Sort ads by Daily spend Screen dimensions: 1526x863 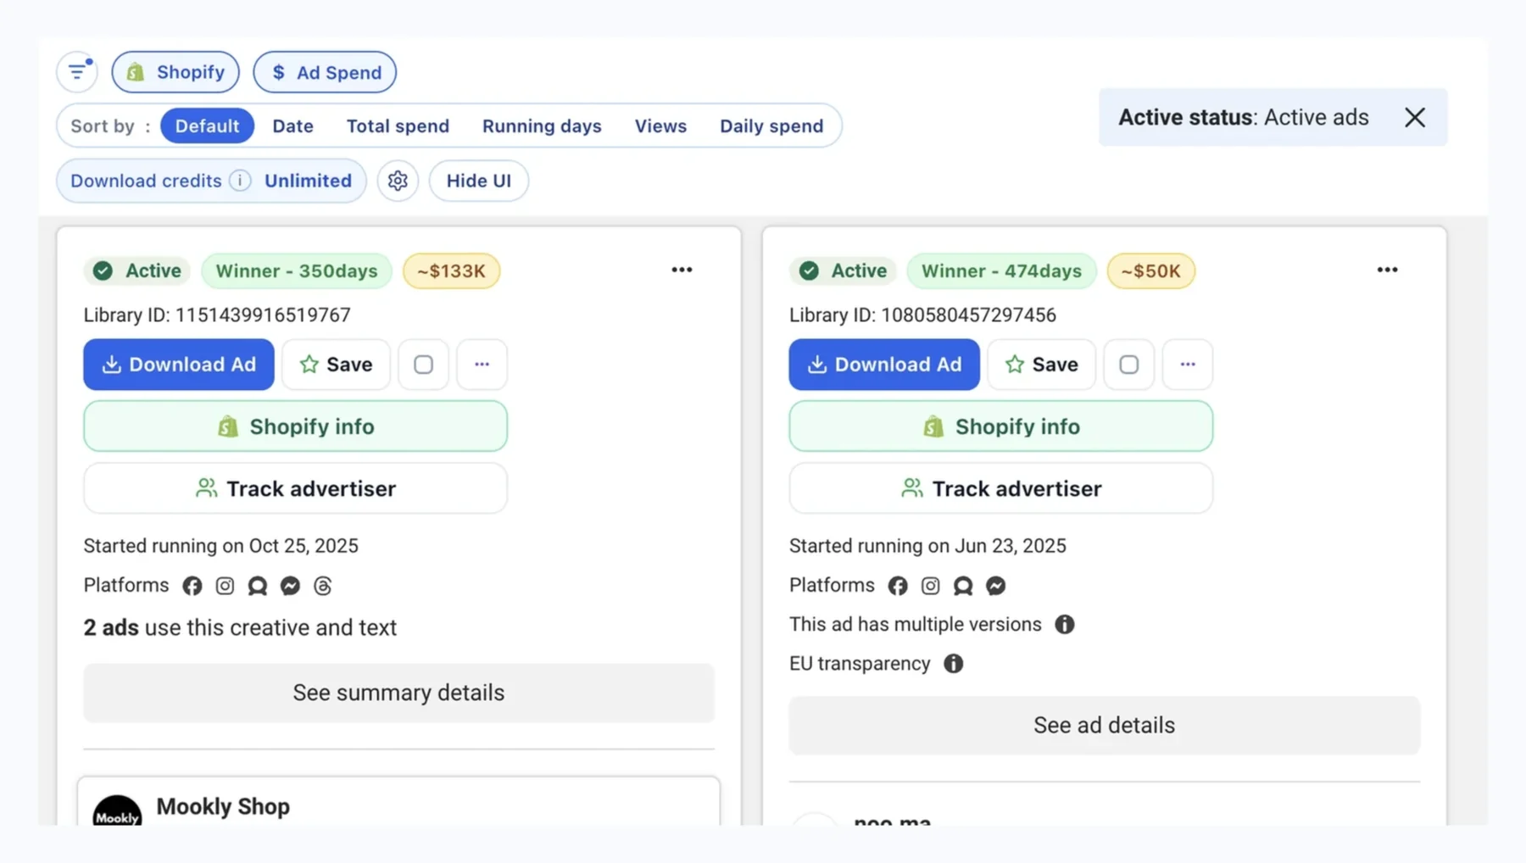(771, 125)
